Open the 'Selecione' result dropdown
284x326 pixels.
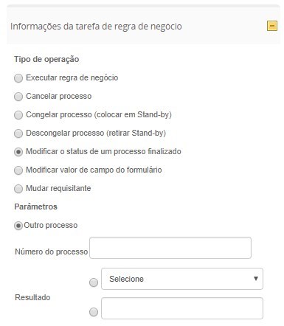coord(182,279)
